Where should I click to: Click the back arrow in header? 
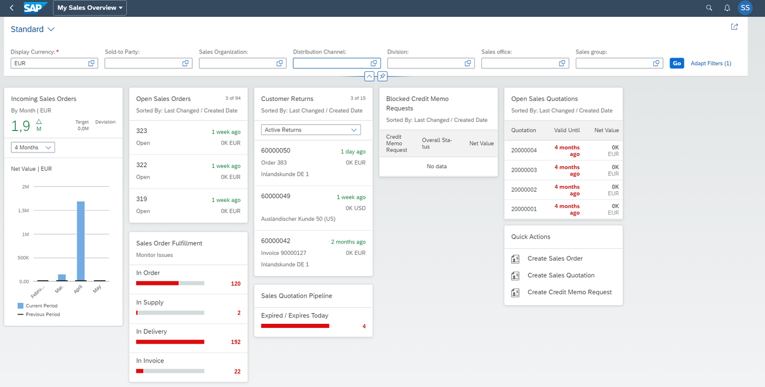click(12, 8)
